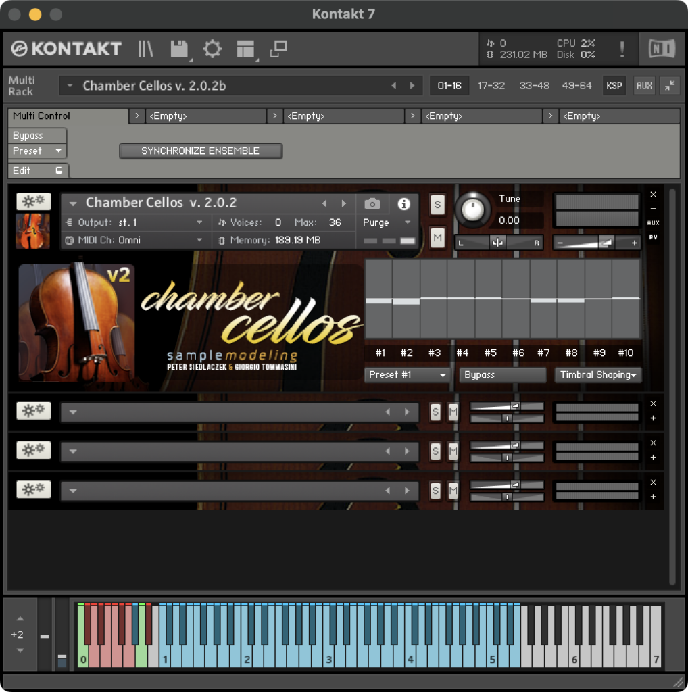Open the Preset #1 dropdown

point(406,374)
